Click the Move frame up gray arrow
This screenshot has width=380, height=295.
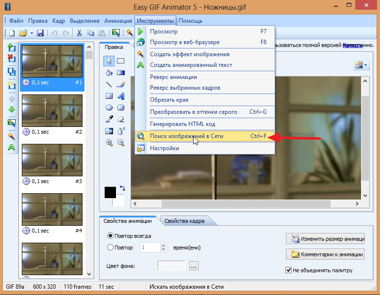(x=11, y=99)
